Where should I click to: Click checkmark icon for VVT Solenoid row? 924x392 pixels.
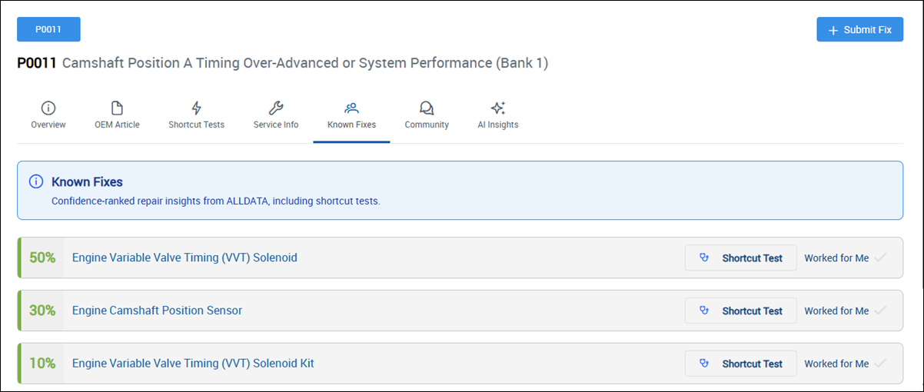click(881, 257)
